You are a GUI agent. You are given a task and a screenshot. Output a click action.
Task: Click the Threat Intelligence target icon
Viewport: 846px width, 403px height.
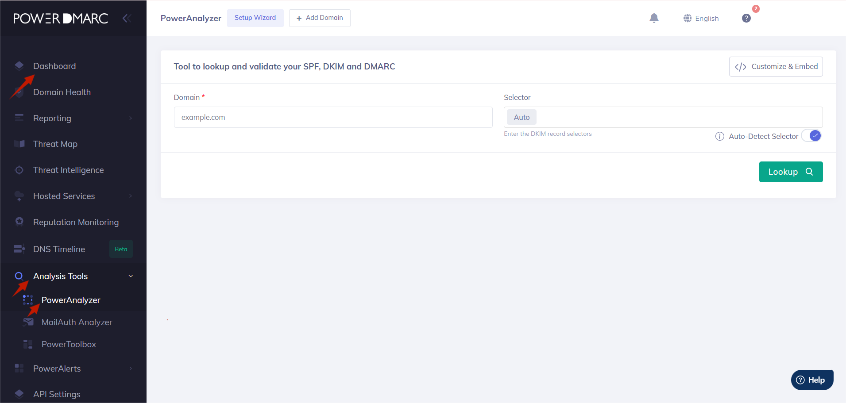[x=19, y=169]
